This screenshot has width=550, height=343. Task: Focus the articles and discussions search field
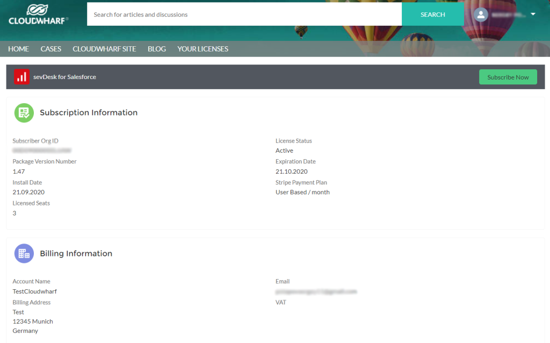(x=244, y=15)
